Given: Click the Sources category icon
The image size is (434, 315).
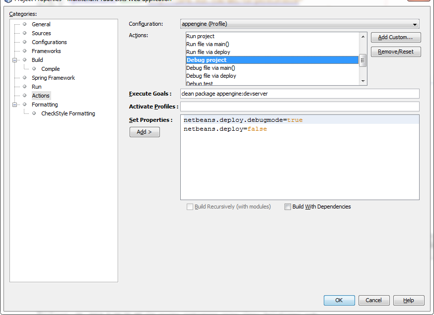Looking at the screenshot, I should [25, 33].
